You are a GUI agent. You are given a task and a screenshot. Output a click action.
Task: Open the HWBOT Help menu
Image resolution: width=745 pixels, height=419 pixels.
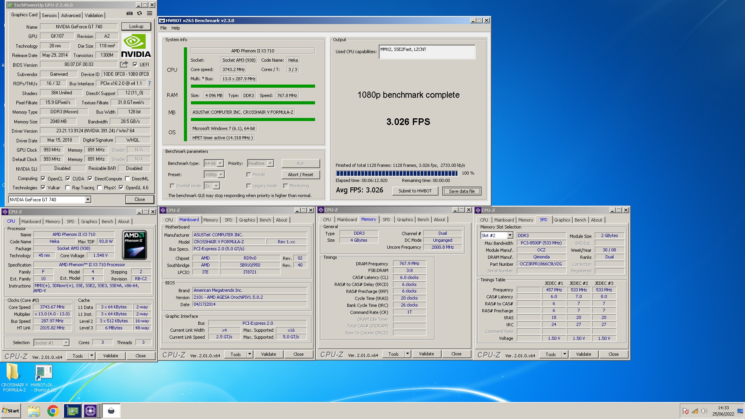(176, 28)
